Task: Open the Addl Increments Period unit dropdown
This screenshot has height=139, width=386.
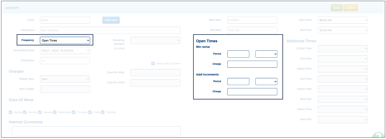Action: 266,81
